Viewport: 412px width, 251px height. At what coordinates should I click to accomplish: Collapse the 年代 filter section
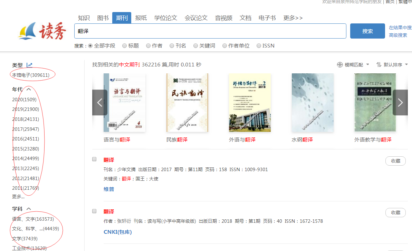point(29,90)
